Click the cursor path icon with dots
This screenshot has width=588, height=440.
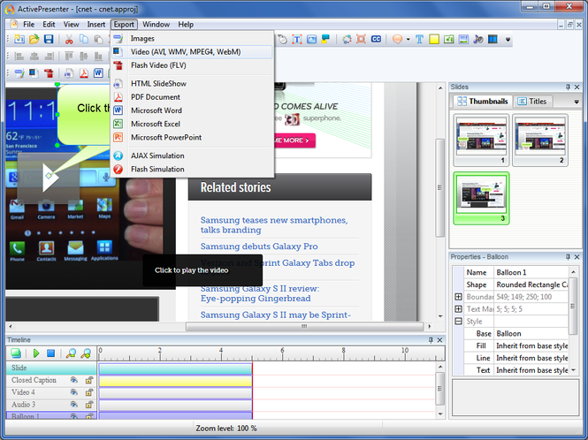click(347, 39)
